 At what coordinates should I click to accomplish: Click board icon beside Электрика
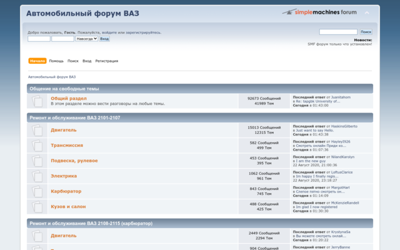click(x=37, y=176)
